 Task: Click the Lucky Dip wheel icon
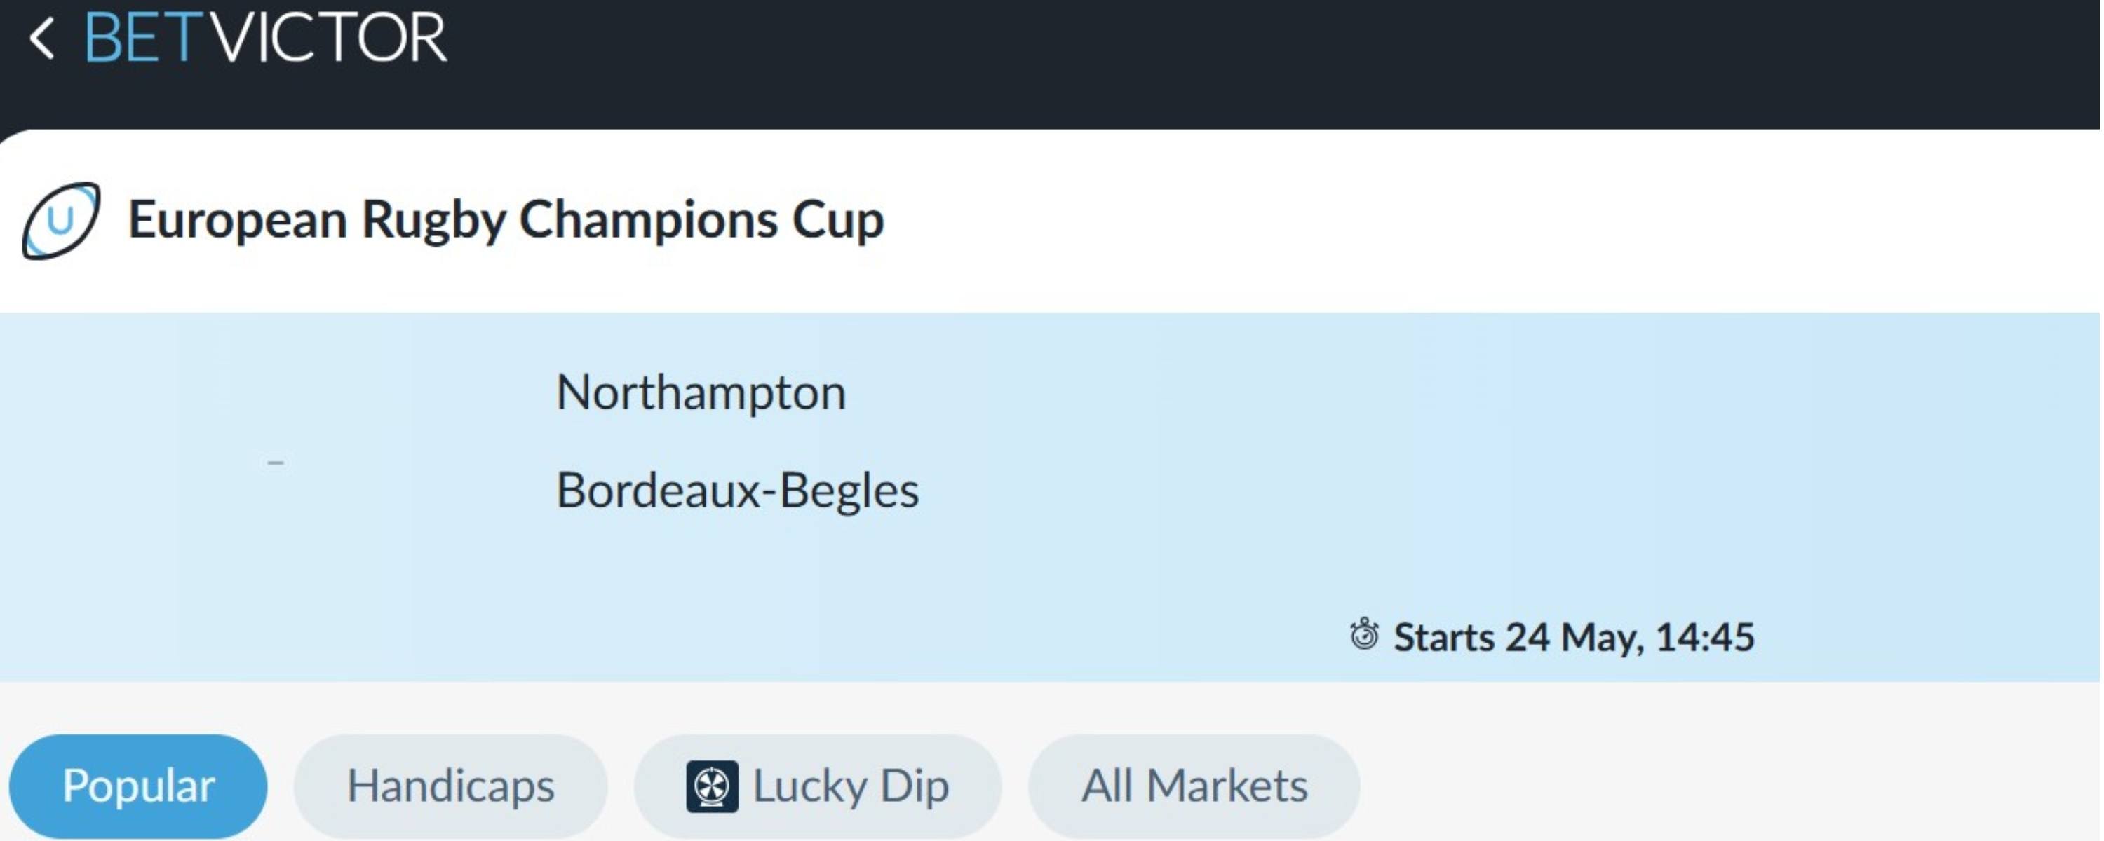point(713,786)
